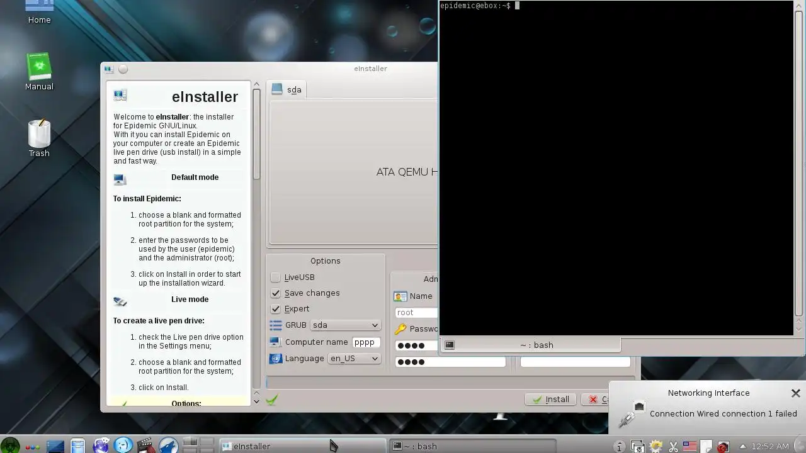
Task: Click the help scrollbar down arrow
Action: click(x=256, y=401)
